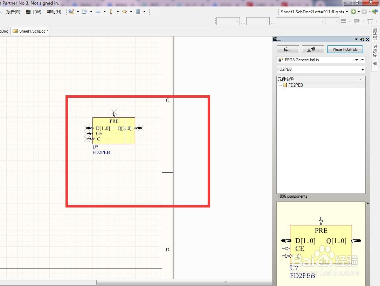Expand alignment tools dropdown arrow

click(91, 12)
